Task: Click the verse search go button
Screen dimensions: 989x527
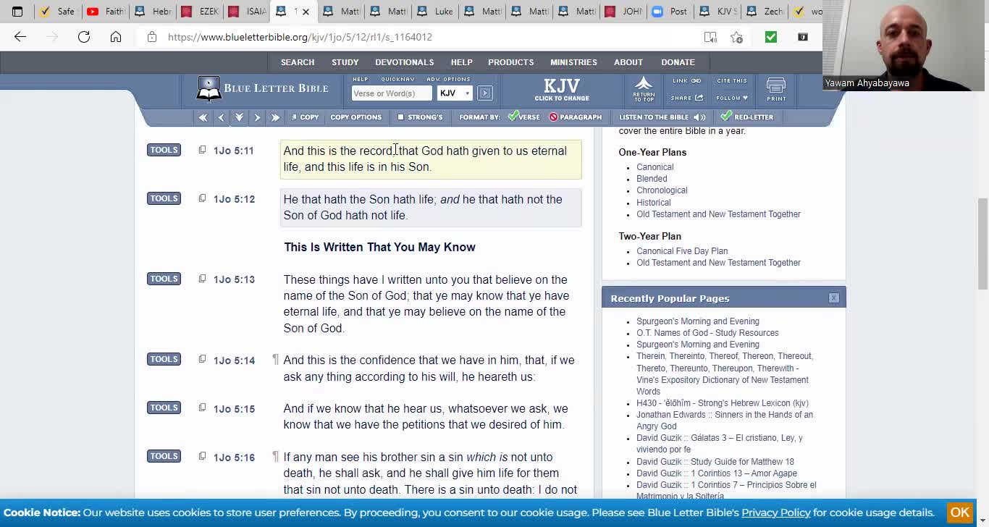Action: tap(485, 93)
